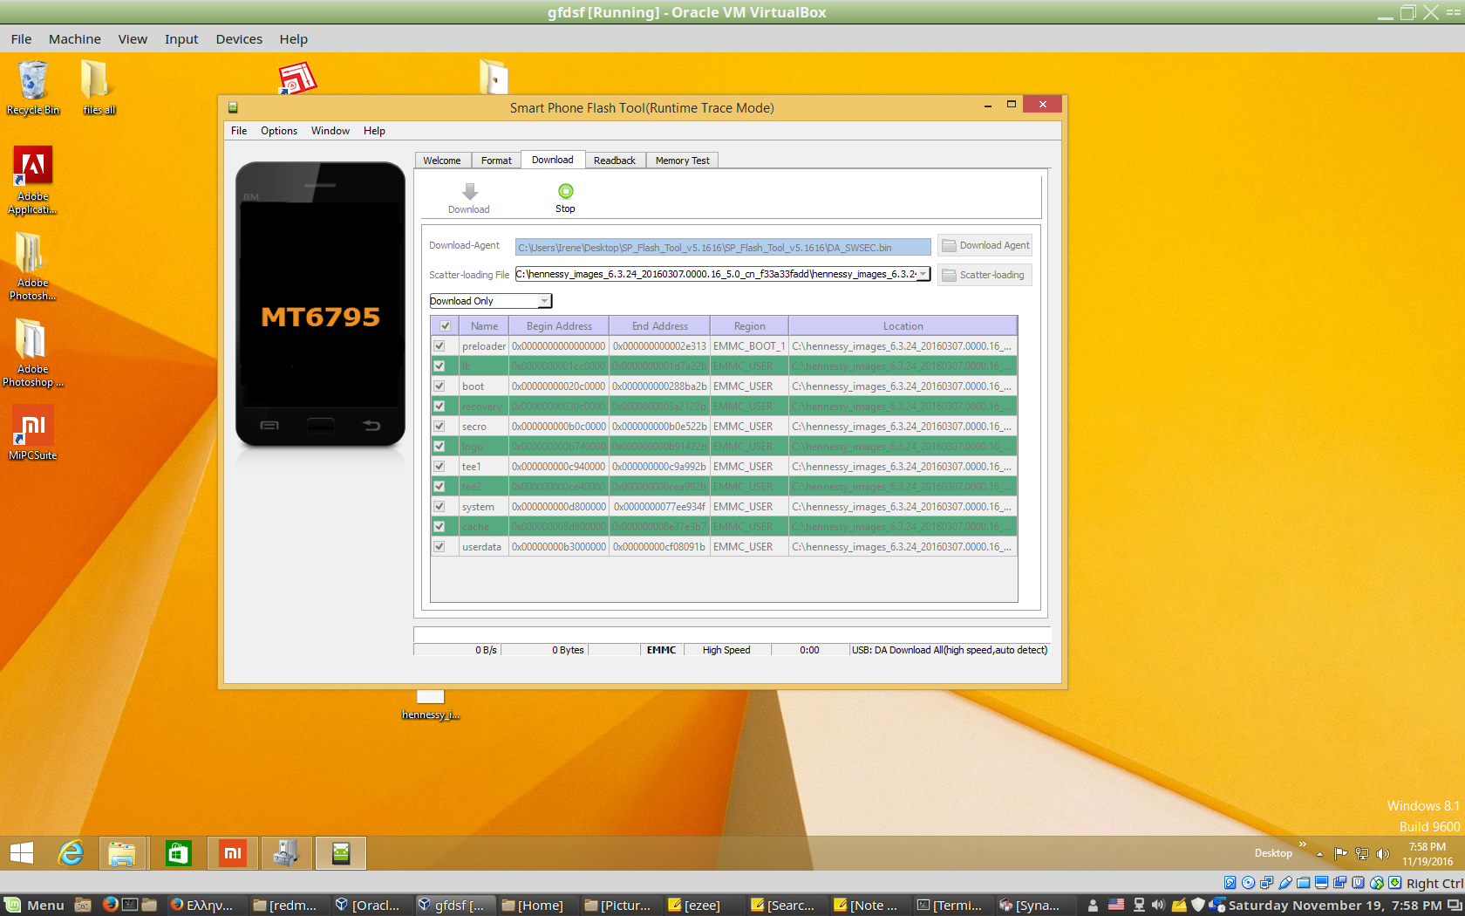
Task: Toggle the select-all checkbox in the table header
Action: pyautogui.click(x=445, y=326)
